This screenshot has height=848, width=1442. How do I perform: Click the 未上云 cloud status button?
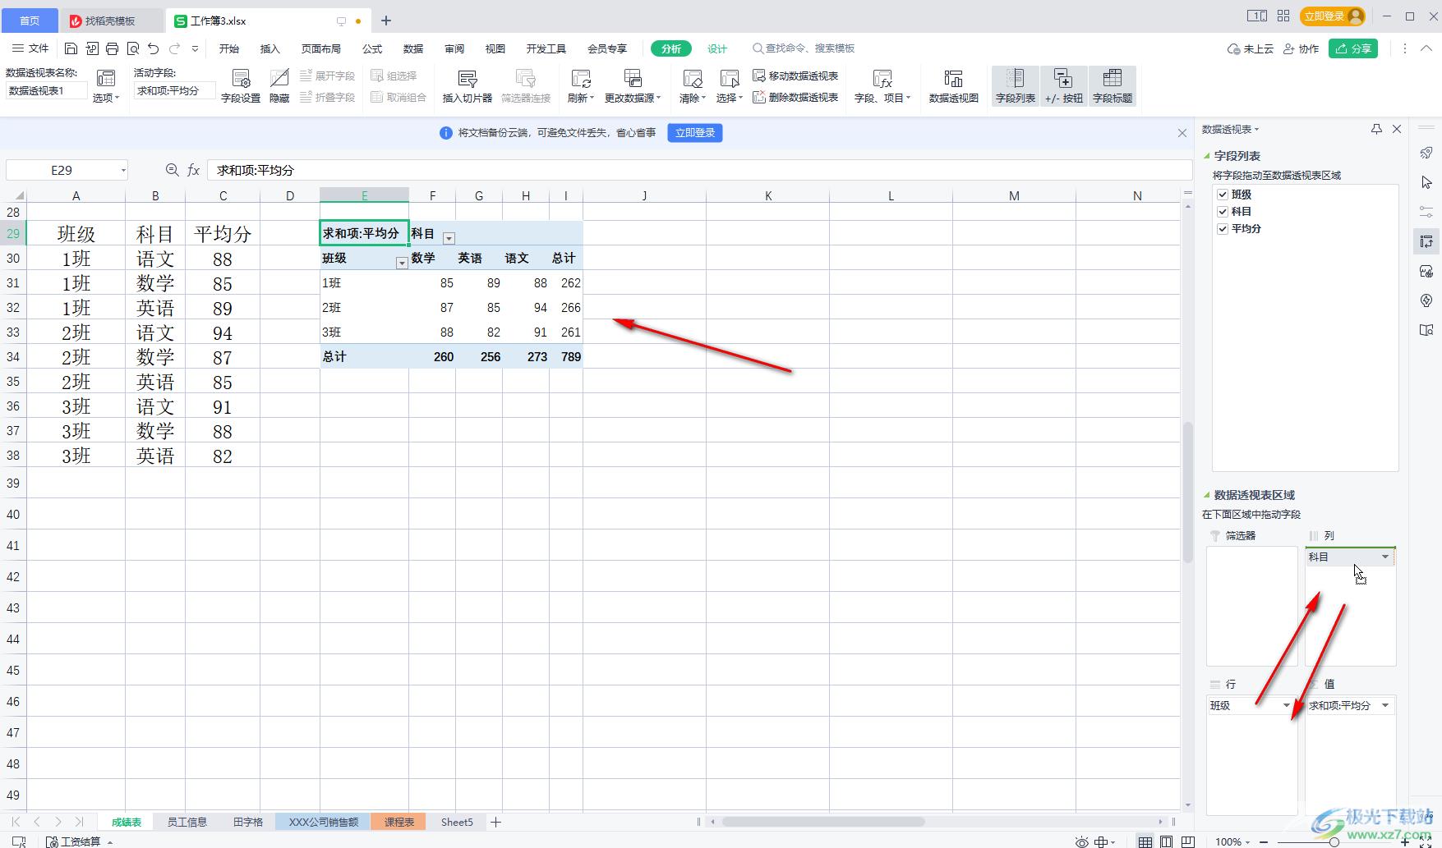pyautogui.click(x=1251, y=49)
